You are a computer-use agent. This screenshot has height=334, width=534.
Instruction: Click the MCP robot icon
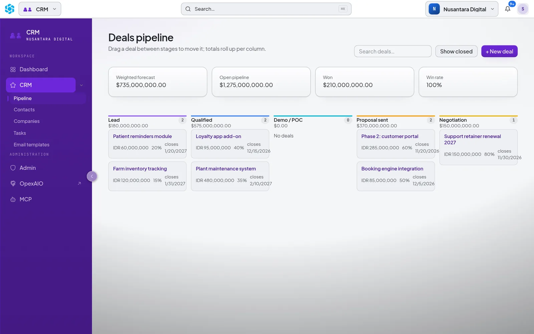(13, 199)
